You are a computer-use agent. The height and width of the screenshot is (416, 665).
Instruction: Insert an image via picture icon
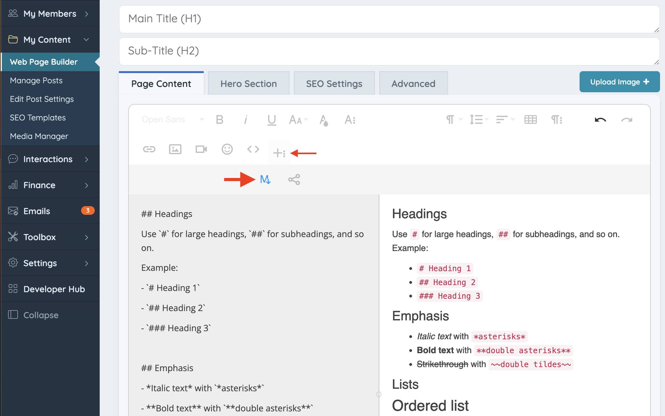[175, 149]
